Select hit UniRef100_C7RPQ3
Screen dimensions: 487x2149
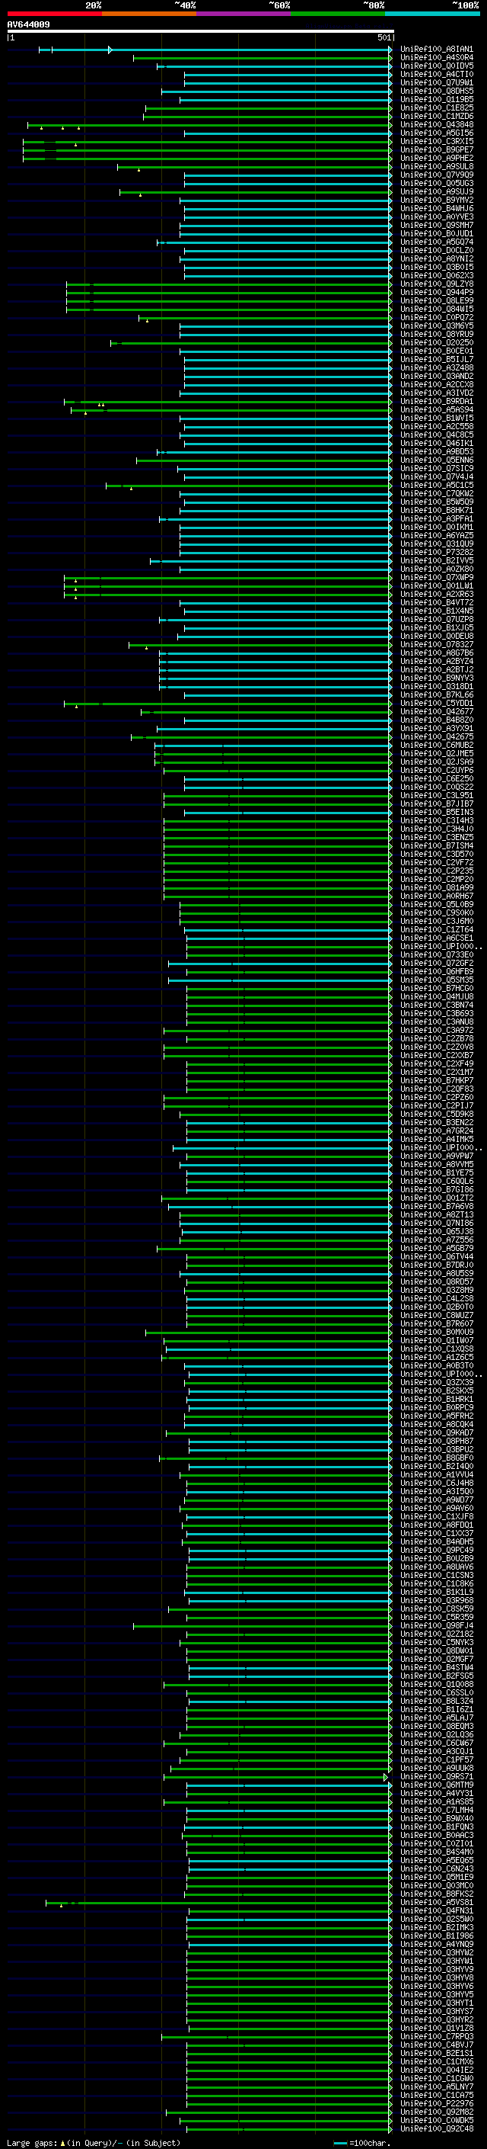click(x=437, y=2036)
